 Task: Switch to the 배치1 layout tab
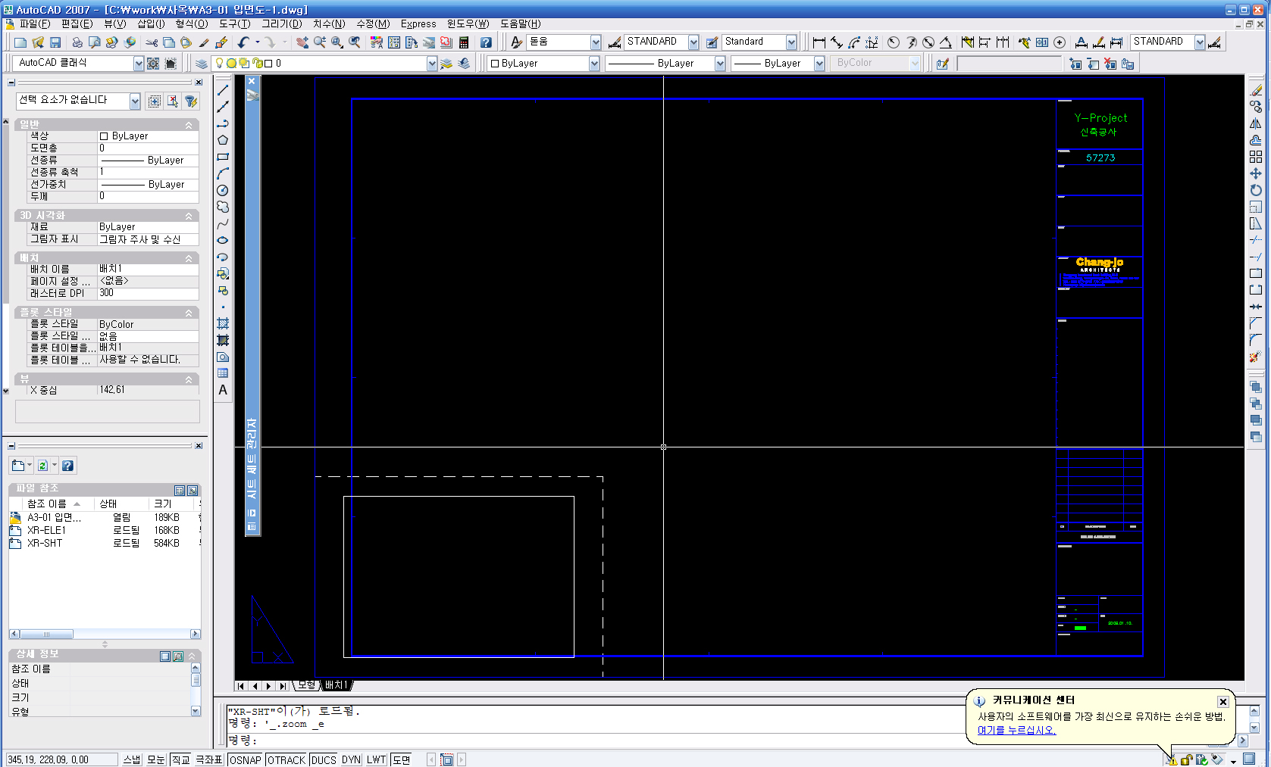coord(336,685)
